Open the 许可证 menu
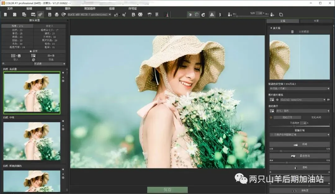The width and height of the screenshot is (335, 194). (132, 9)
